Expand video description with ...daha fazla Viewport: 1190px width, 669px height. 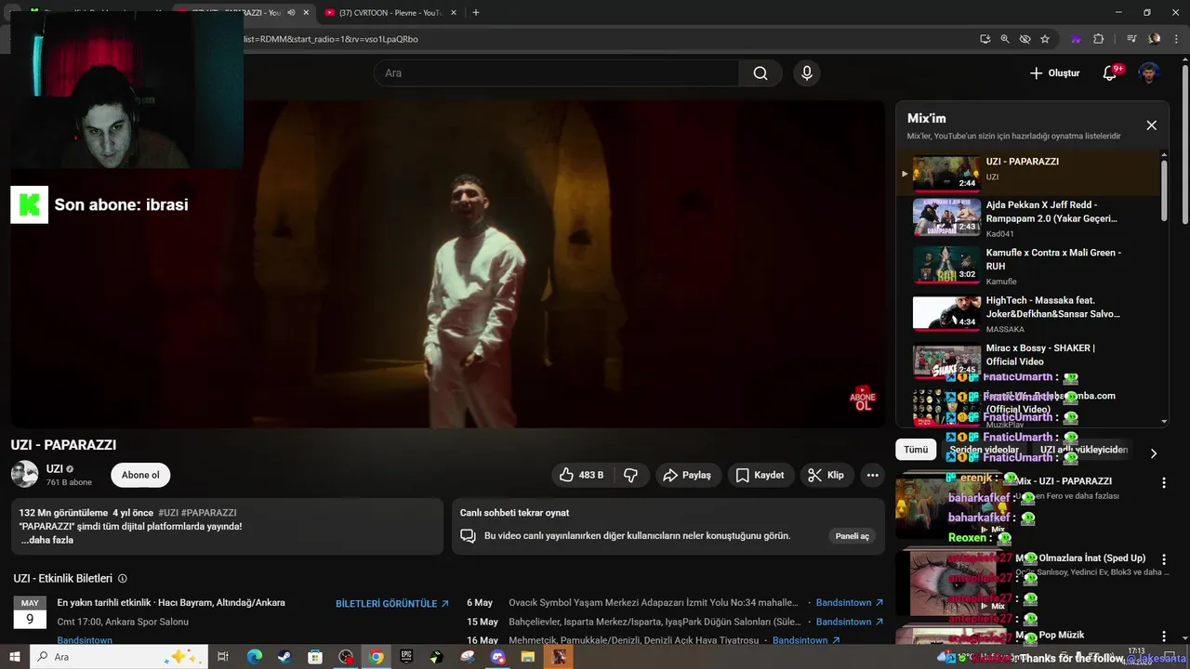pyautogui.click(x=47, y=540)
